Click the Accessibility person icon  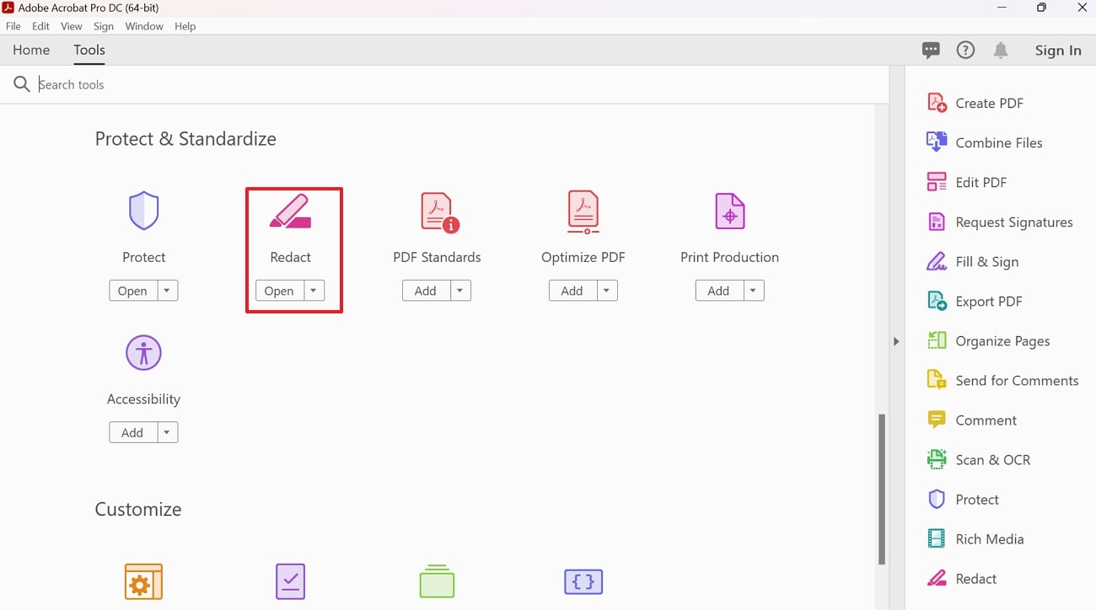pos(143,352)
